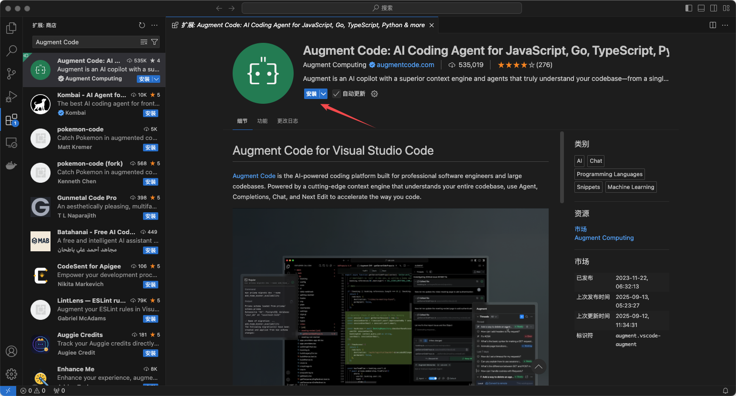
Task: Open the Source Control view
Action: coord(11,73)
